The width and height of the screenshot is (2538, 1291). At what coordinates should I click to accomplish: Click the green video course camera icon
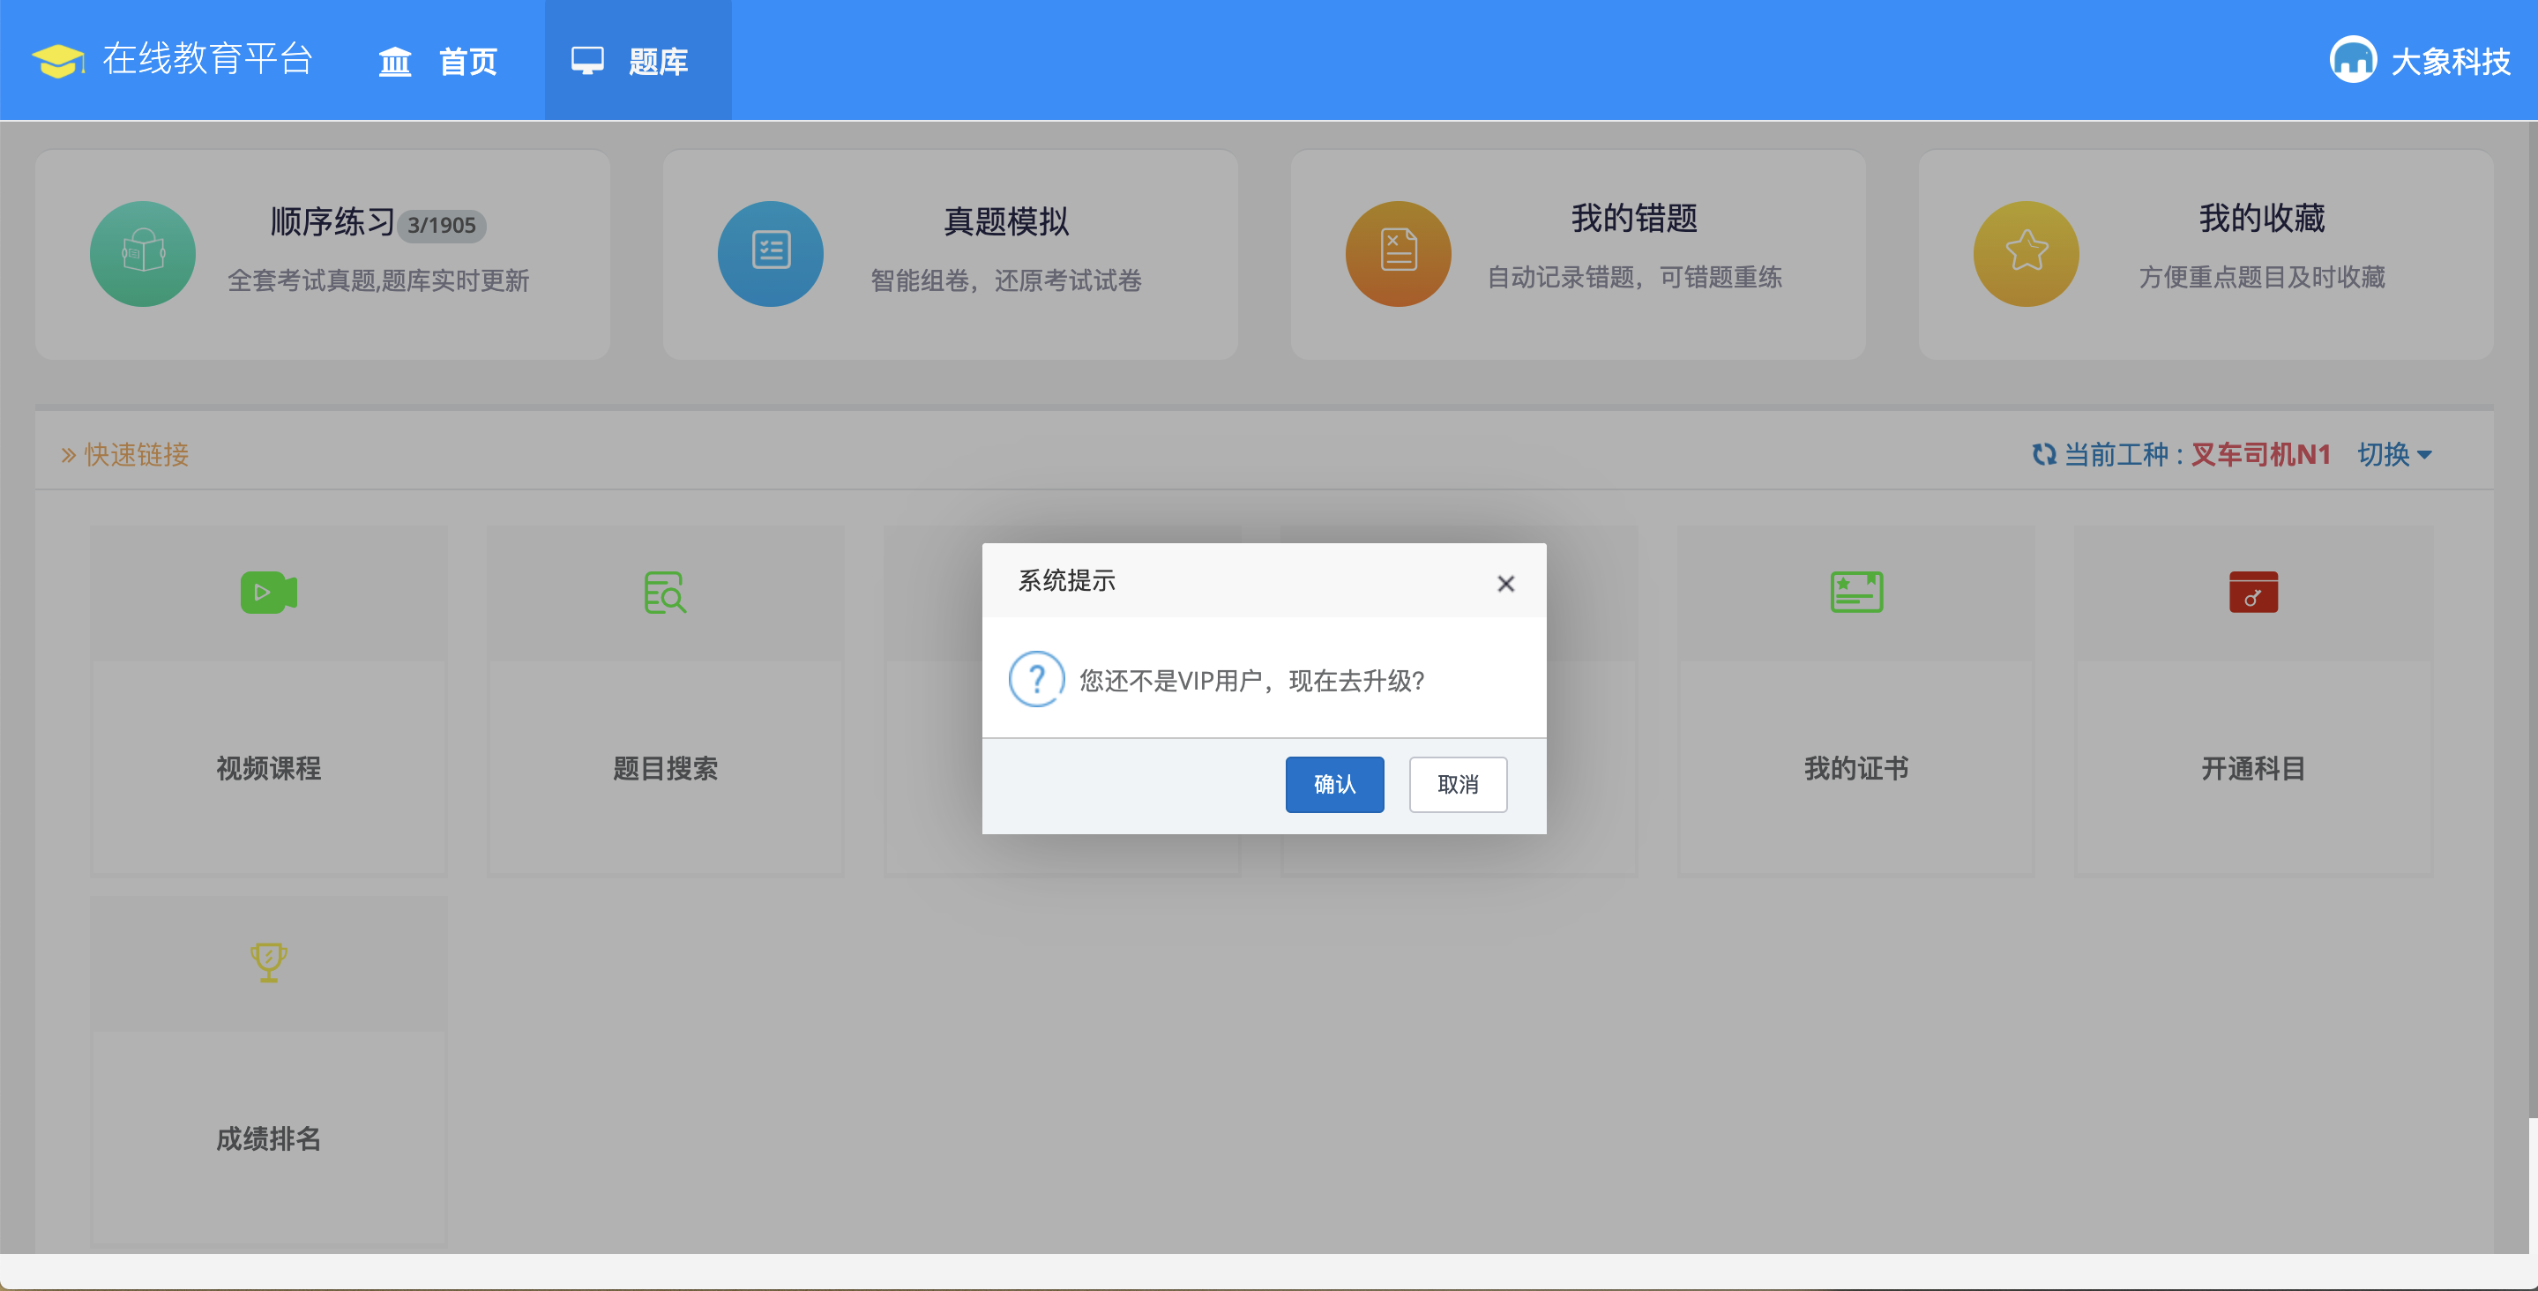coord(268,593)
